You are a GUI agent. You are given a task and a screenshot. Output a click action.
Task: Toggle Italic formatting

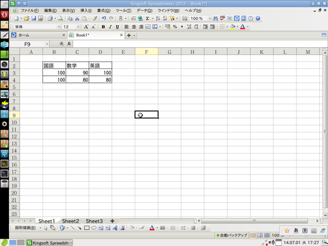pos(110,27)
